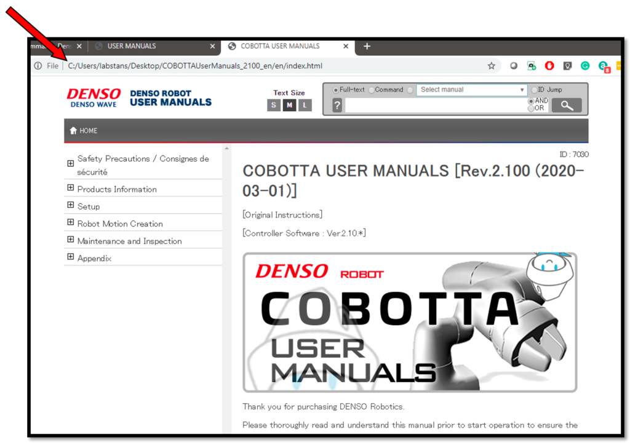This screenshot has width=630, height=443.
Task: Click the COBOTTA USER MANUALS banner image
Action: coord(410,323)
